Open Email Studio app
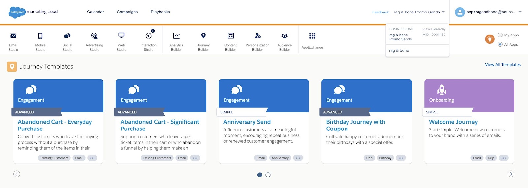 [13, 41]
